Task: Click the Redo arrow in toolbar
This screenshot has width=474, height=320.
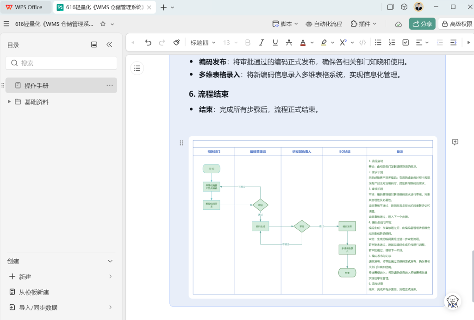Action: (162, 43)
